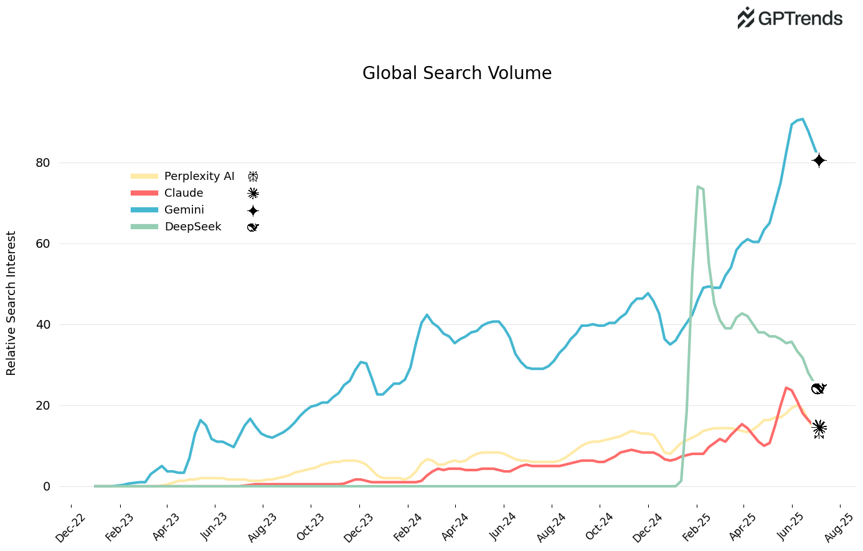
Task: Click the Claude starburst at line end
Action: (x=819, y=427)
